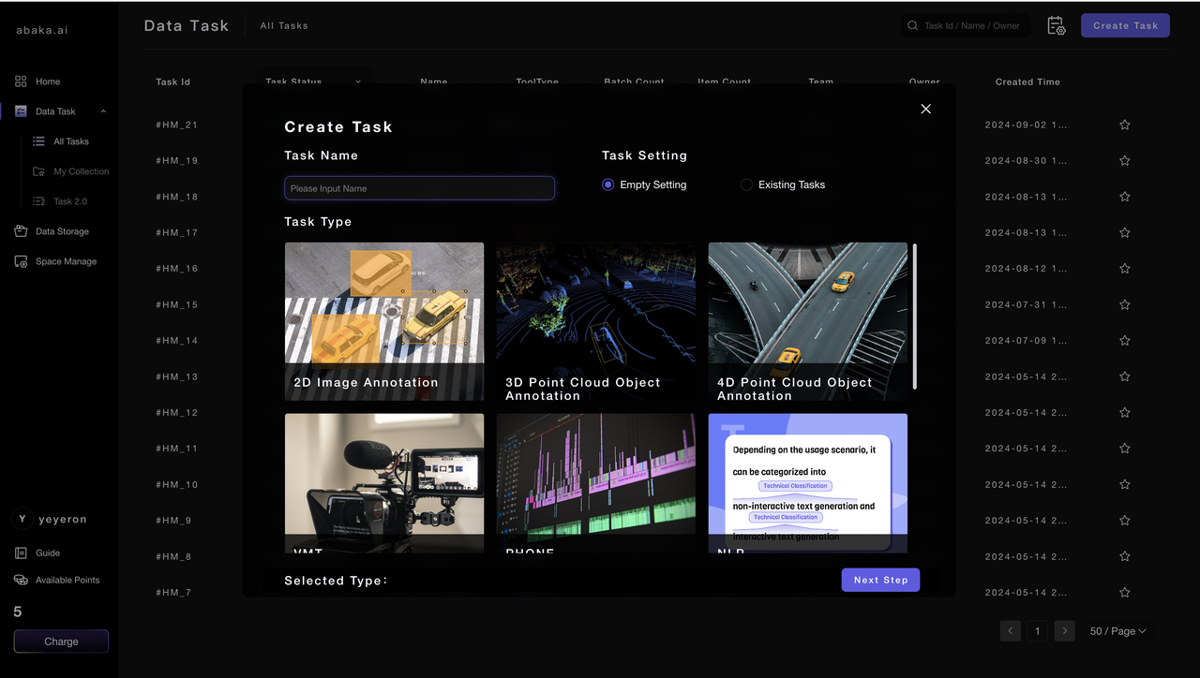Click the Available Points coins icon
The image size is (1200, 678).
point(21,581)
